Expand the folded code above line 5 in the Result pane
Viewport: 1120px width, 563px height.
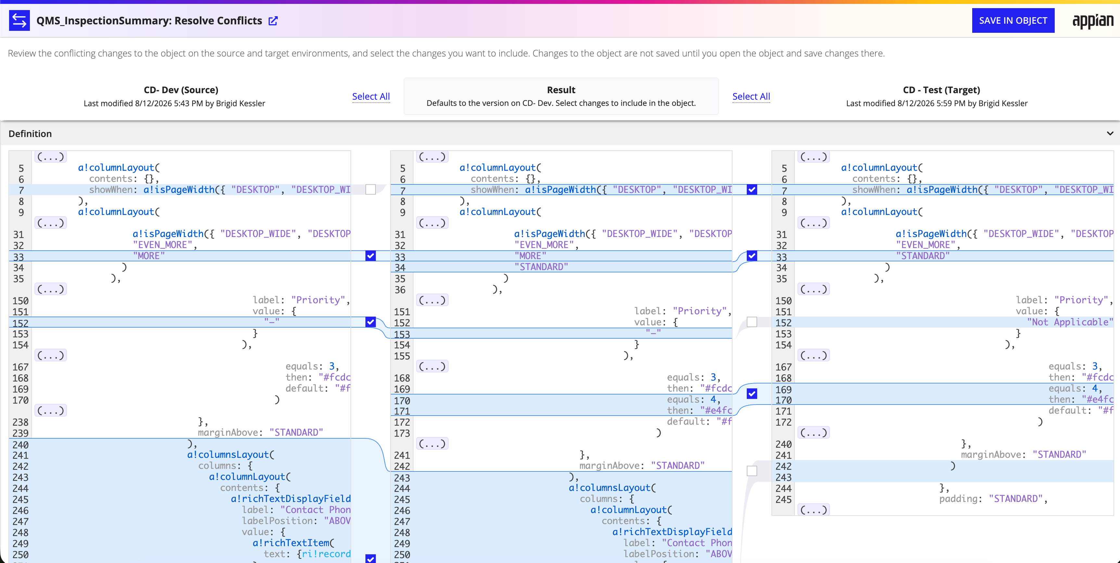tap(432, 156)
